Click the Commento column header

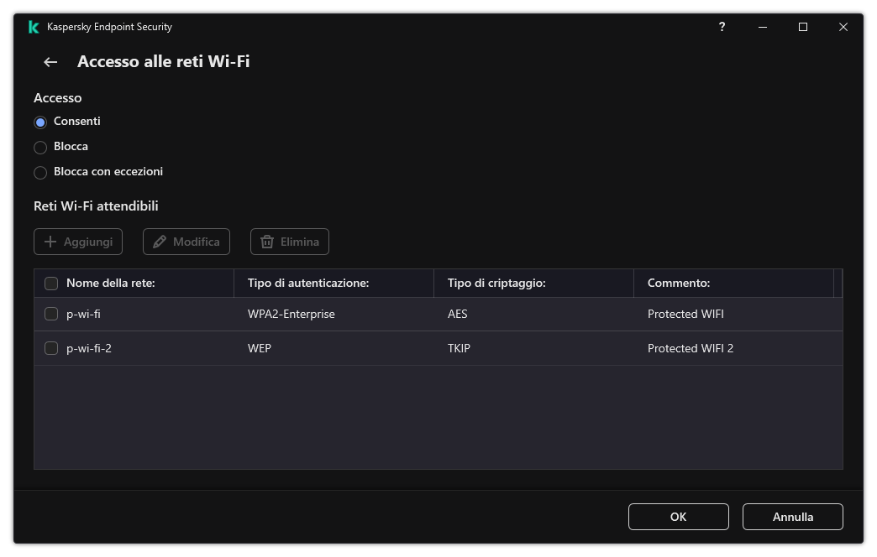(x=679, y=284)
